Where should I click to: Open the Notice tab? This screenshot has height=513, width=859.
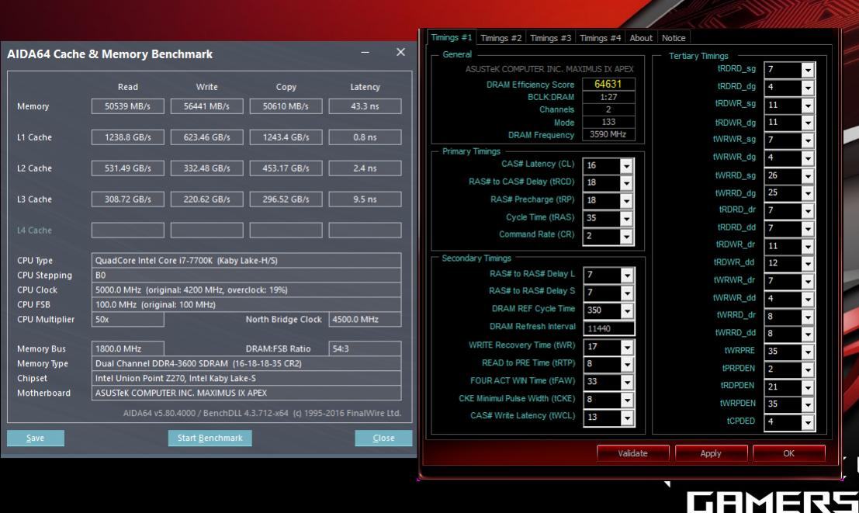click(674, 38)
